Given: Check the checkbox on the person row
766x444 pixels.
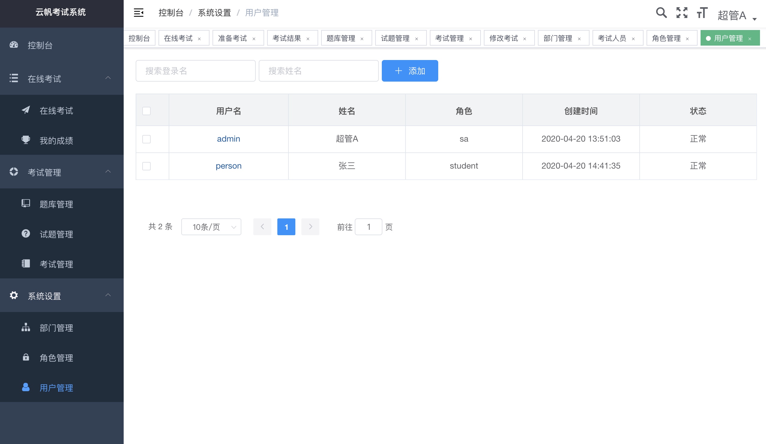Looking at the screenshot, I should click(146, 166).
